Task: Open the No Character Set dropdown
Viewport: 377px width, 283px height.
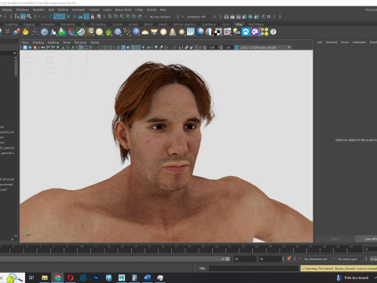Action: [x=317, y=259]
